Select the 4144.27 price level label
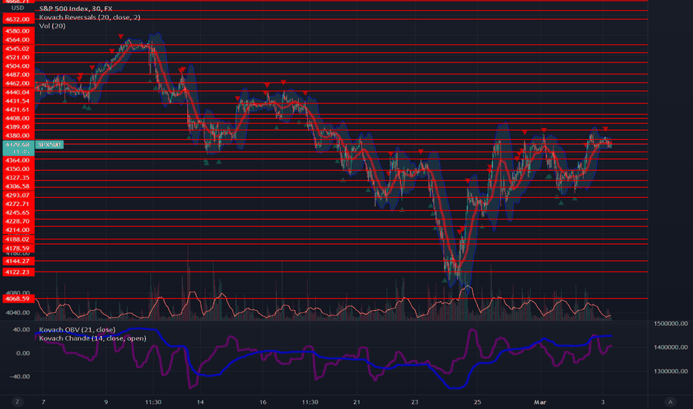This screenshot has height=409, width=693. tap(18, 261)
